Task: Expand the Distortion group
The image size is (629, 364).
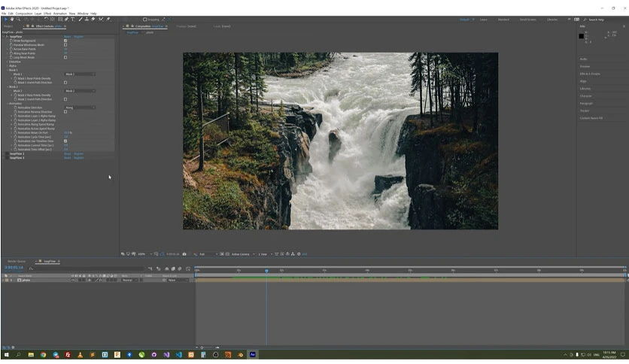Action: [8, 62]
